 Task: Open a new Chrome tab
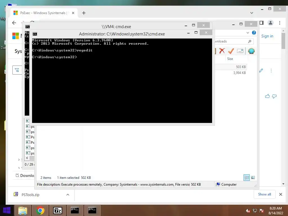[84, 13]
